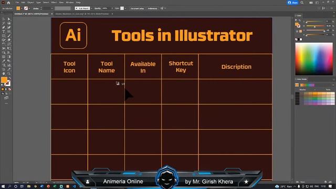Image resolution: width=336 pixels, height=189 pixels.
Task: Select the Free Transform tool
Action: pyautogui.click(x=9, y=48)
